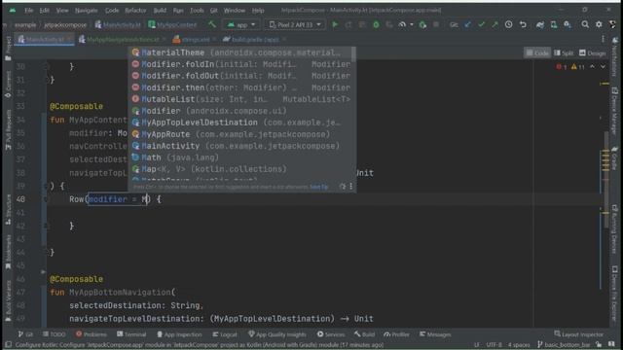Open the Refactor menu
Viewport: 623px width, 350px height.
pos(135,11)
